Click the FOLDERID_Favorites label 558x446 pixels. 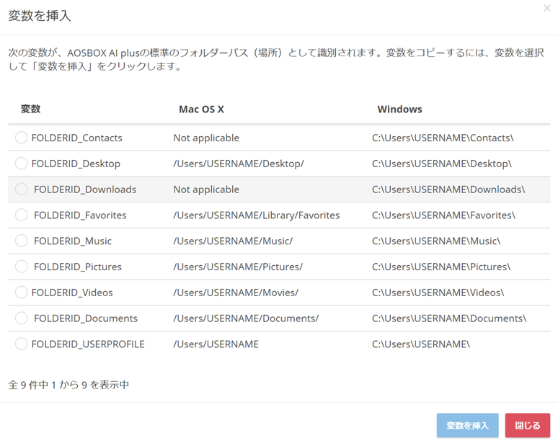(x=80, y=215)
